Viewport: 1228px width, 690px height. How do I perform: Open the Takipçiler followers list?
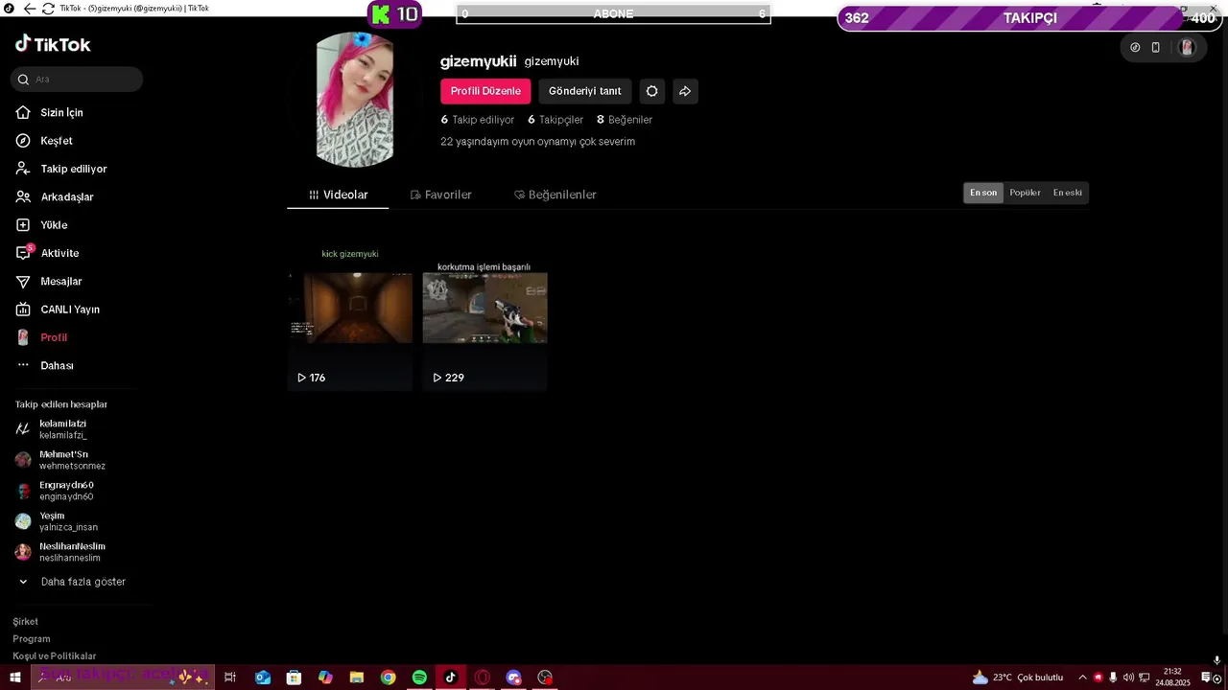pyautogui.click(x=555, y=120)
